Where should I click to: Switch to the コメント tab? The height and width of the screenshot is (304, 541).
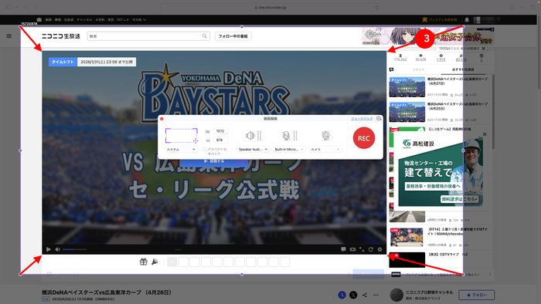[418, 69]
